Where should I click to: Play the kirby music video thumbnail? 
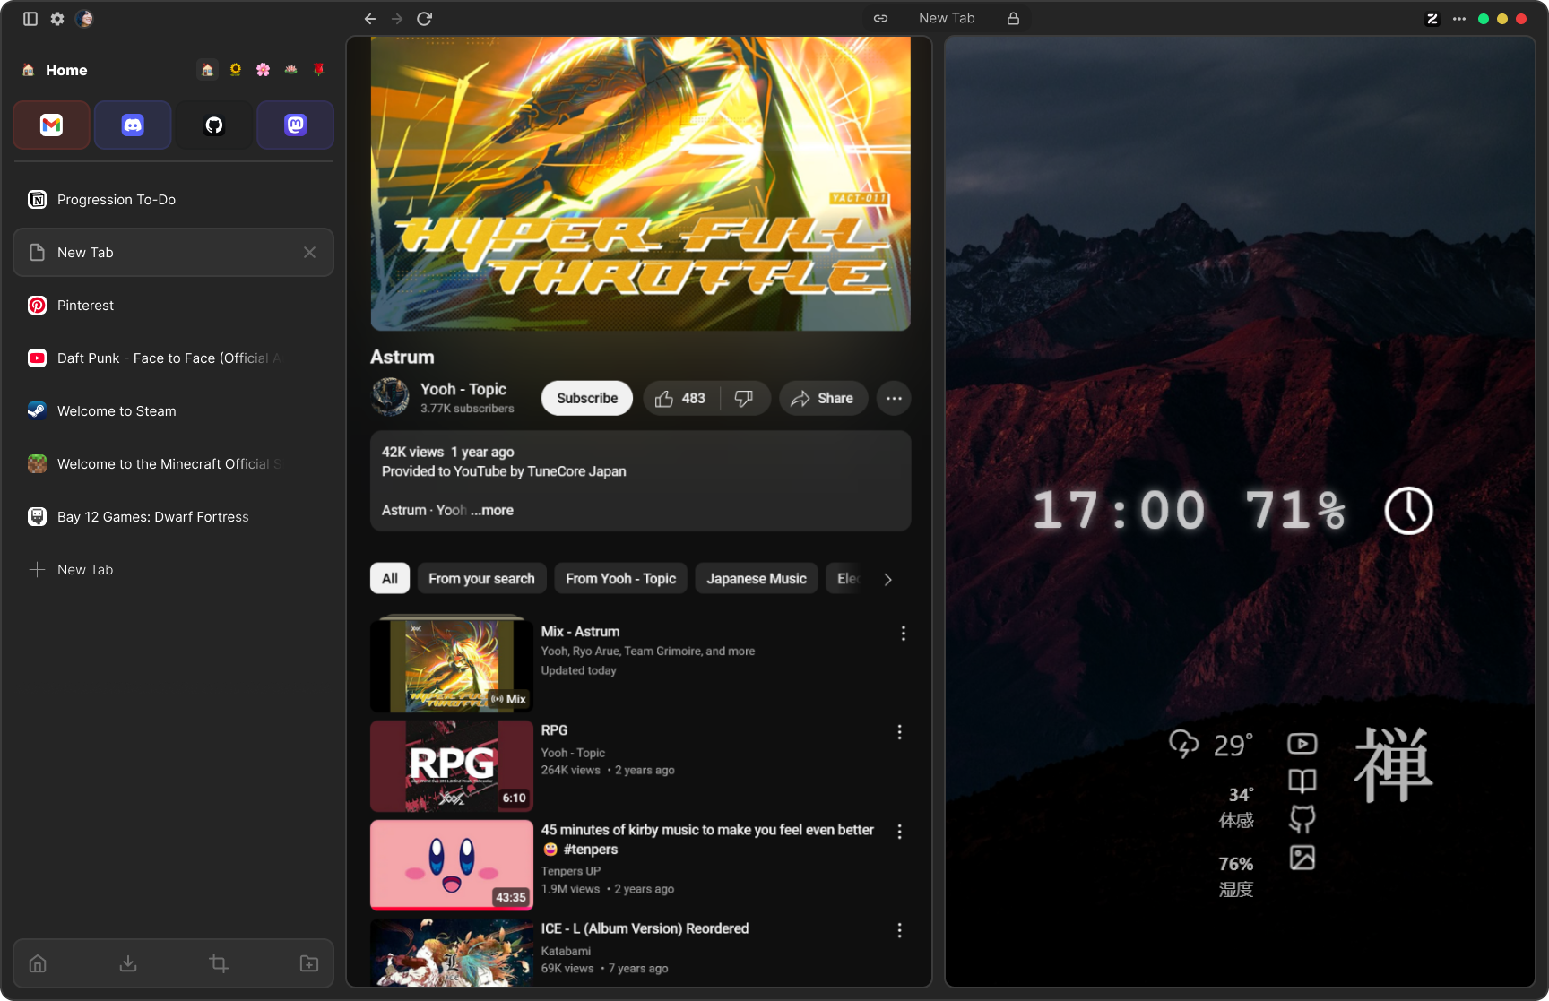coord(452,866)
